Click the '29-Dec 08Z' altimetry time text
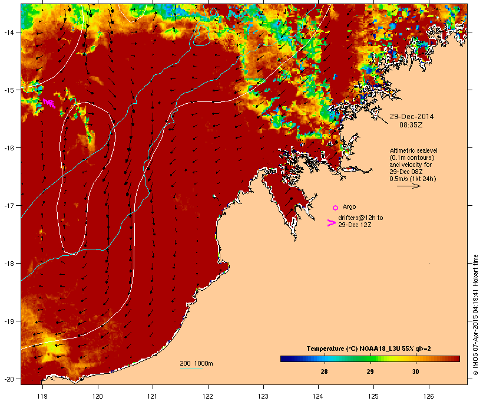Screen dimensions: 483x401 pos(406,172)
